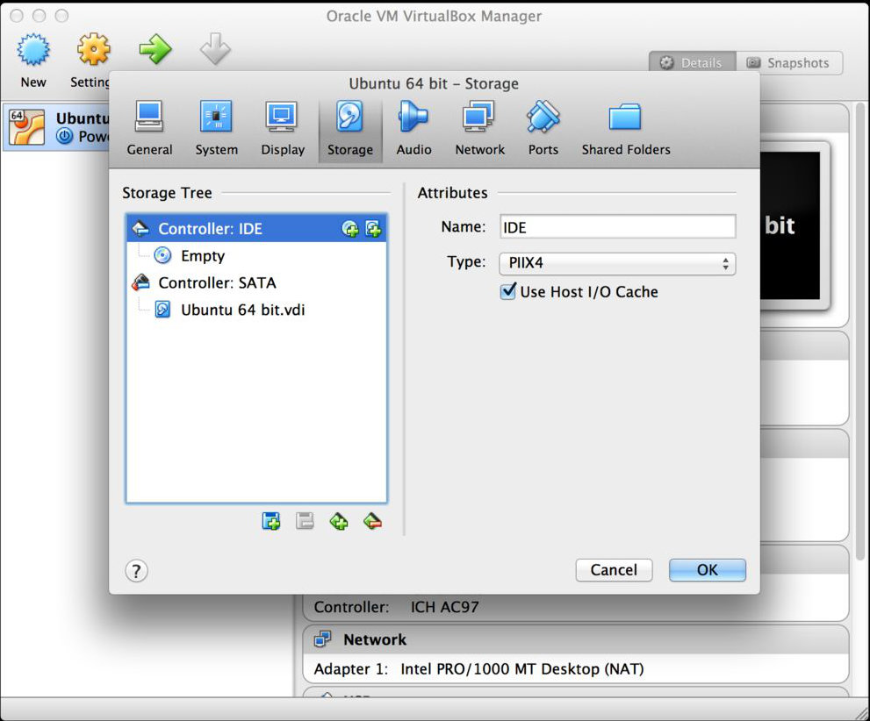Click the Network section icon in details pane
This screenshot has width=870, height=721.
pos(322,639)
